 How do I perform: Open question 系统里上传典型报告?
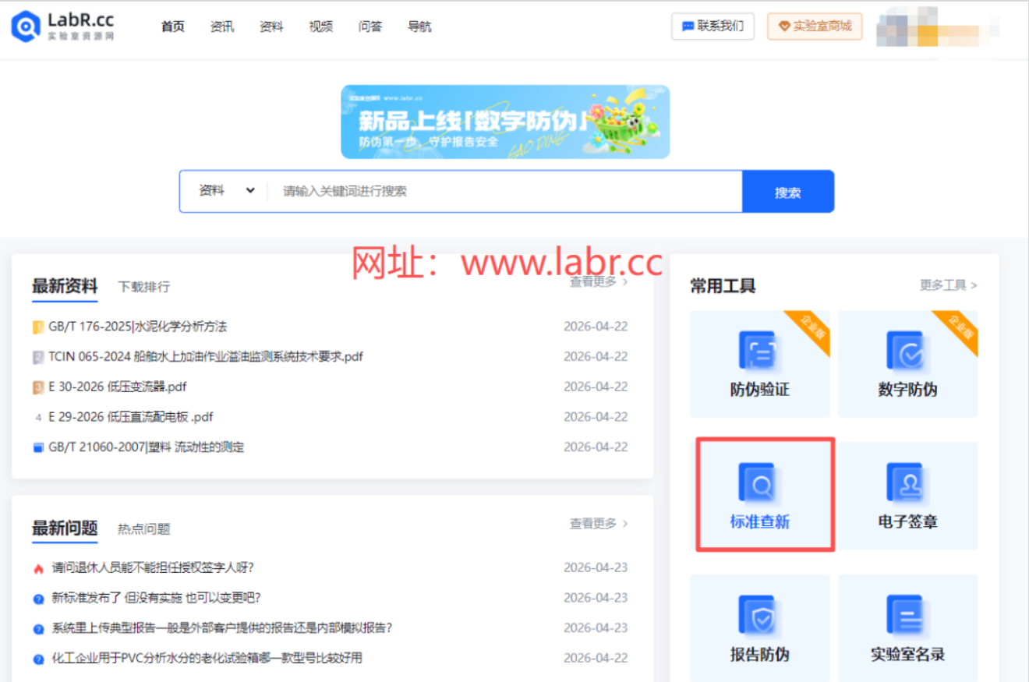(x=222, y=628)
